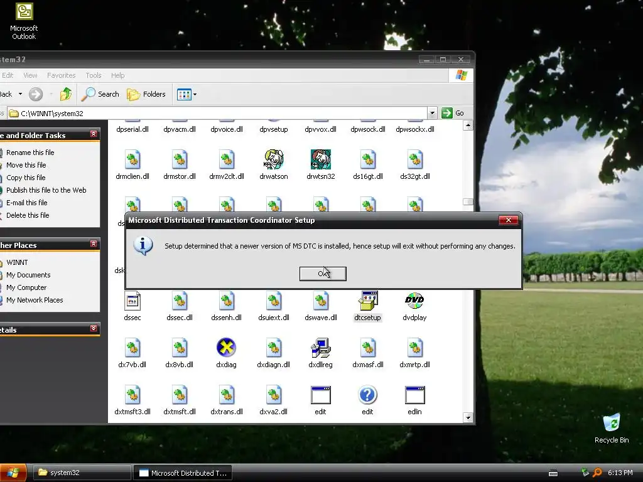Select the dxtmsft3.dll file icon
Image resolution: width=643 pixels, height=482 pixels.
coord(132,395)
